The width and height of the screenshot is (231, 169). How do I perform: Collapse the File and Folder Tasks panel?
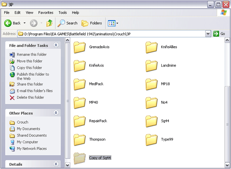pyautogui.click(x=56, y=45)
